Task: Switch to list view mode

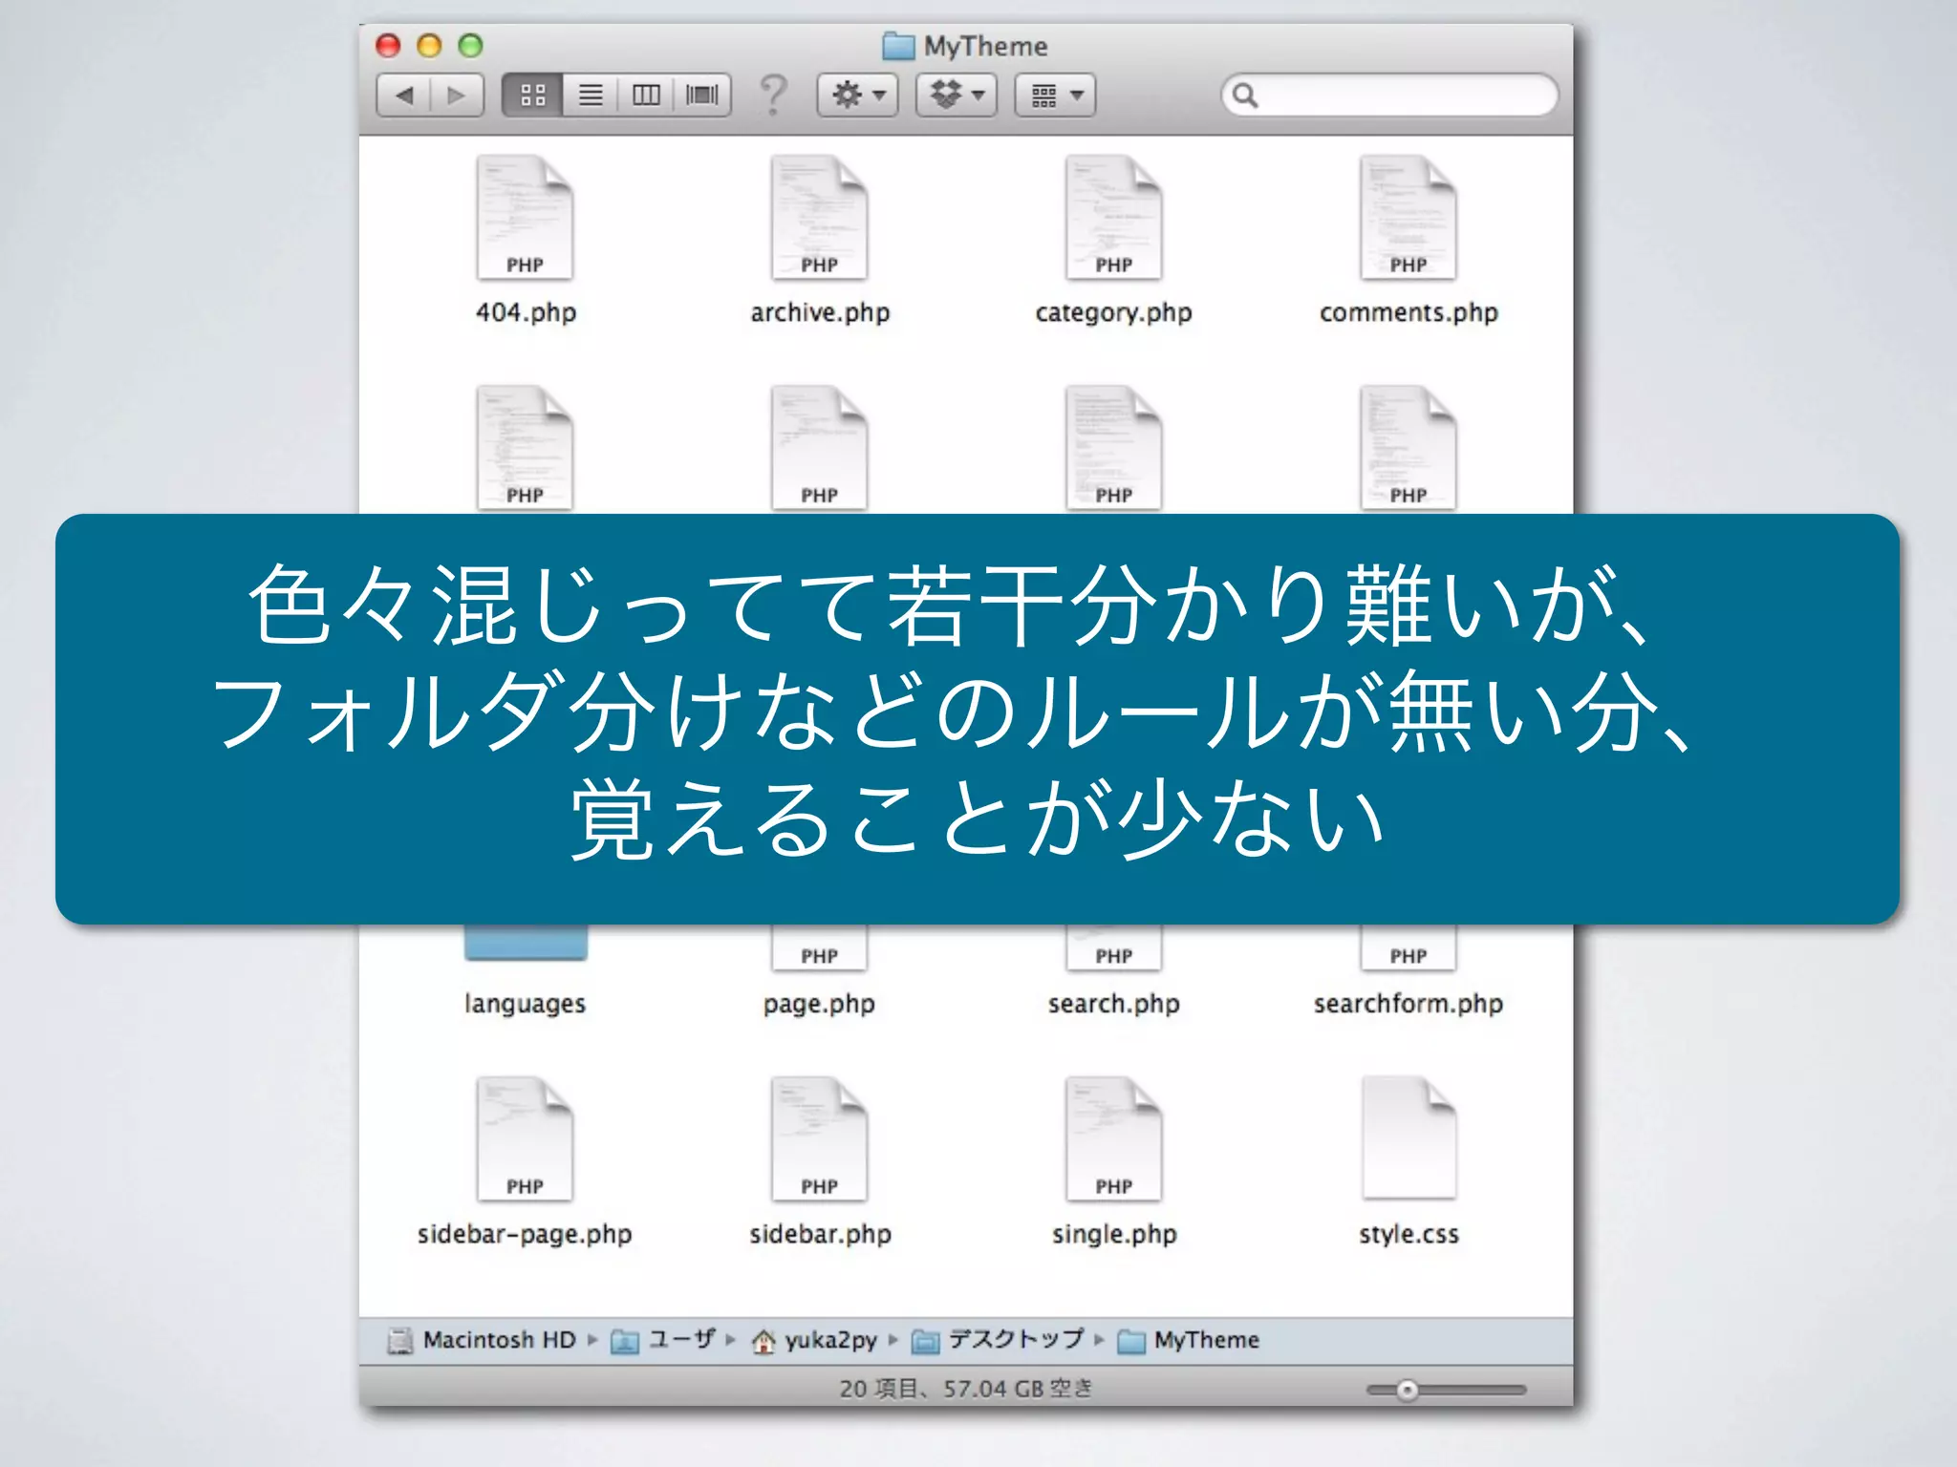Action: [x=591, y=95]
